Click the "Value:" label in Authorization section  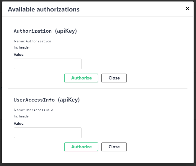pyautogui.click(x=19, y=54)
